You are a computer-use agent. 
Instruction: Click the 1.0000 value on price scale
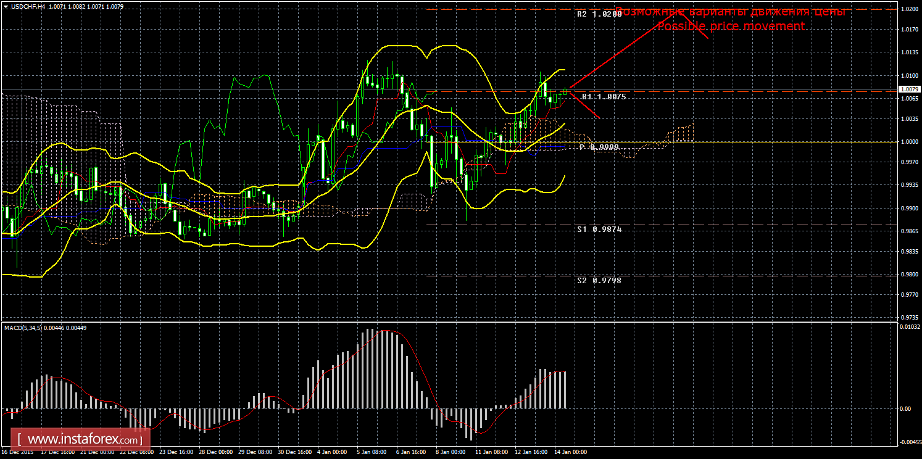(x=910, y=142)
